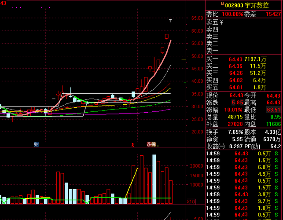
Task: Select first 14:59 trade tick row
Action: (x=243, y=154)
